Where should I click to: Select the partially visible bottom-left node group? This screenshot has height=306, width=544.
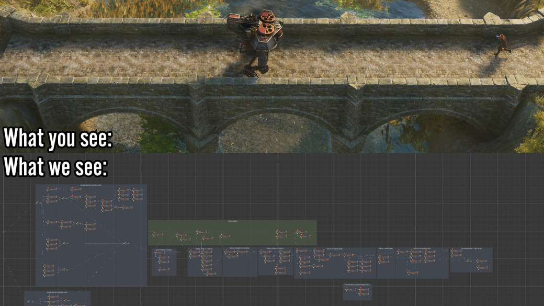[x=58, y=299]
